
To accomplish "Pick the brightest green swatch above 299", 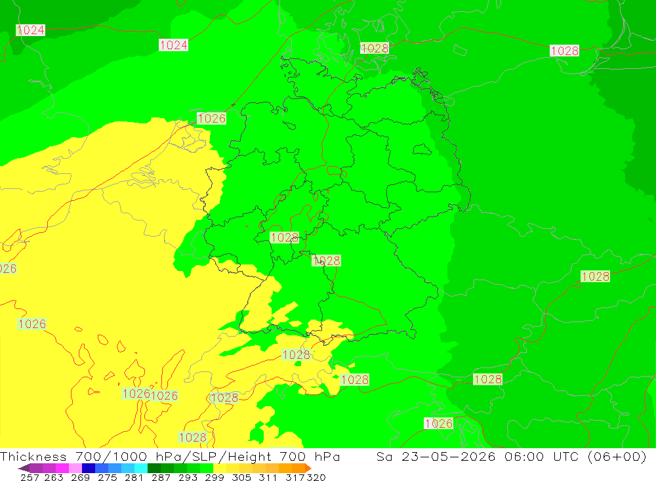I will click(207, 468).
